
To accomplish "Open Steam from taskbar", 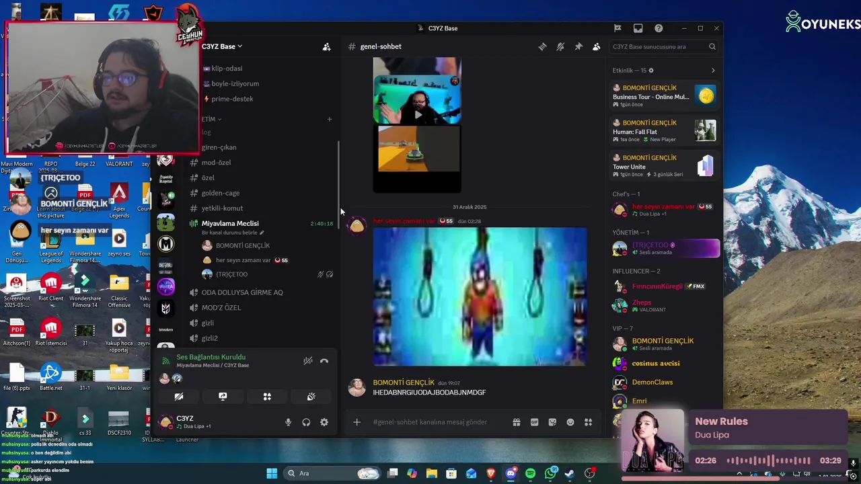I will pos(570,473).
